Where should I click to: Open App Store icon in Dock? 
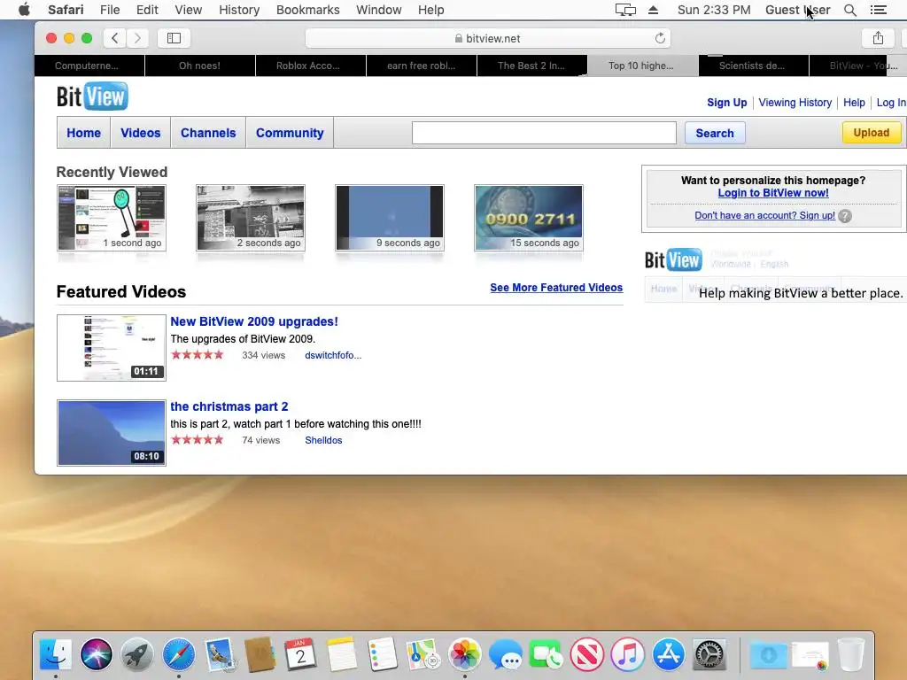click(668, 654)
